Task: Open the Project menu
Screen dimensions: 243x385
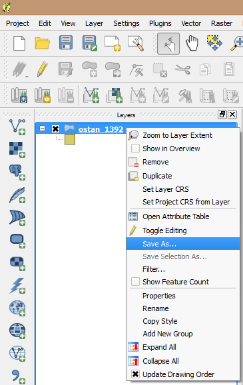Action: pyautogui.click(x=17, y=23)
